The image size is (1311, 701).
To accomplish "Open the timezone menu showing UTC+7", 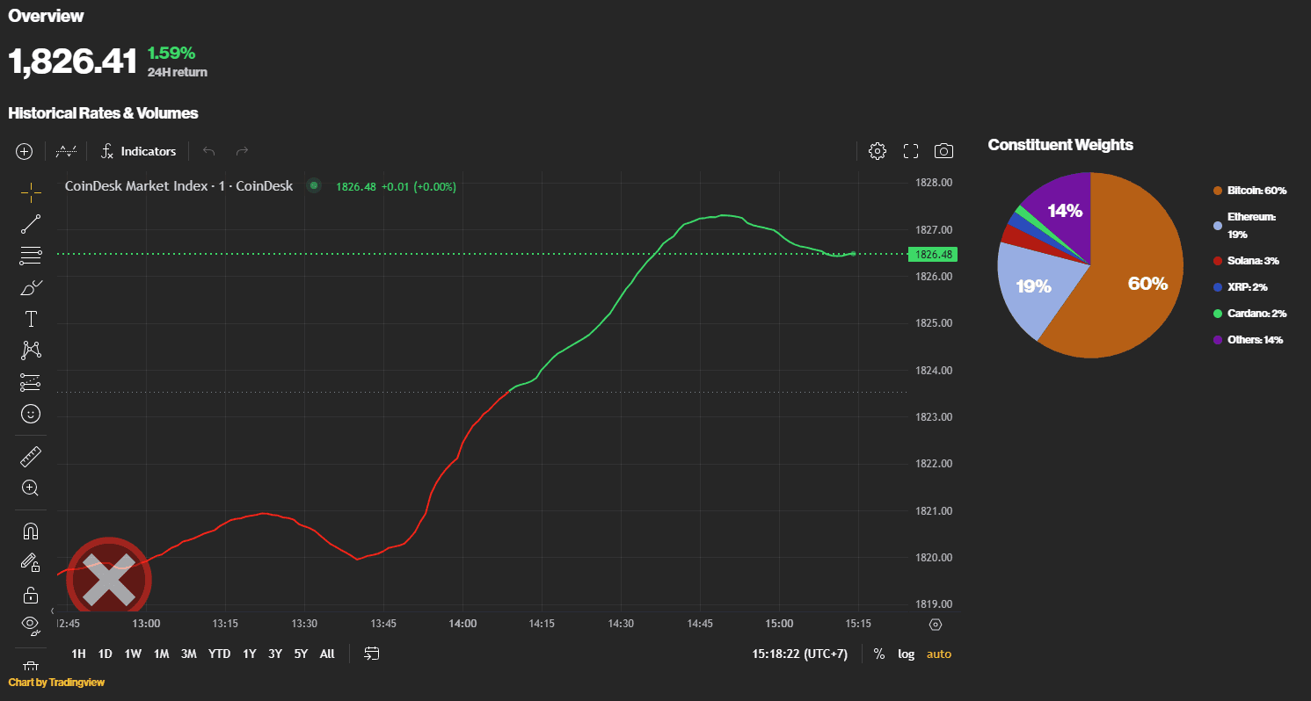I will tap(799, 654).
